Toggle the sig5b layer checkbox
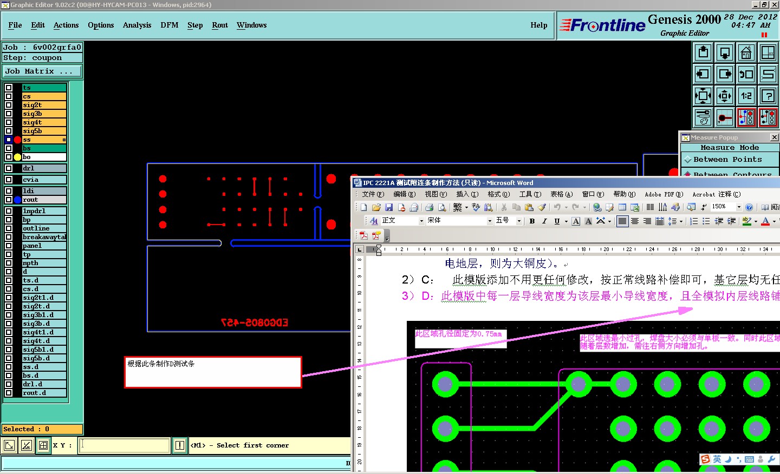The image size is (780, 474). pos(9,131)
